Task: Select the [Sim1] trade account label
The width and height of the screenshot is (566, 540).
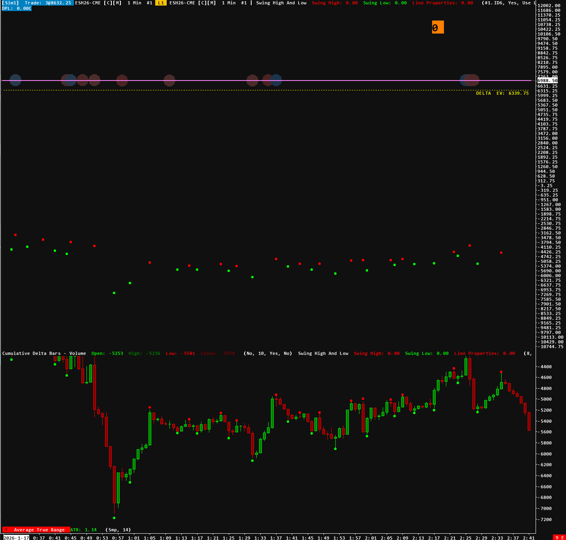Action: tap(11, 3)
